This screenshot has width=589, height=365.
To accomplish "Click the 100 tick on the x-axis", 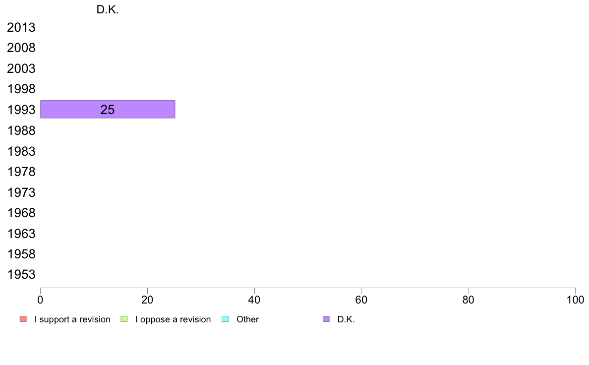I will pos(575,300).
